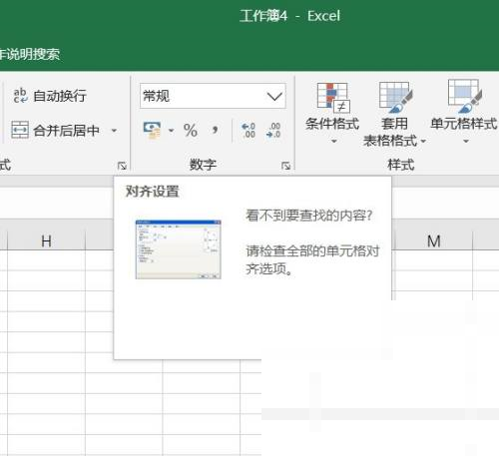Click Decrease Decimal icon
This screenshot has width=499, height=456.
tap(273, 131)
